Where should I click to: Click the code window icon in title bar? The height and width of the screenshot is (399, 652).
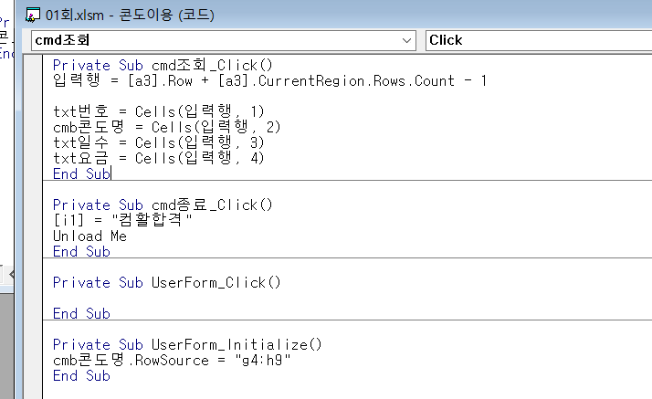(33, 14)
